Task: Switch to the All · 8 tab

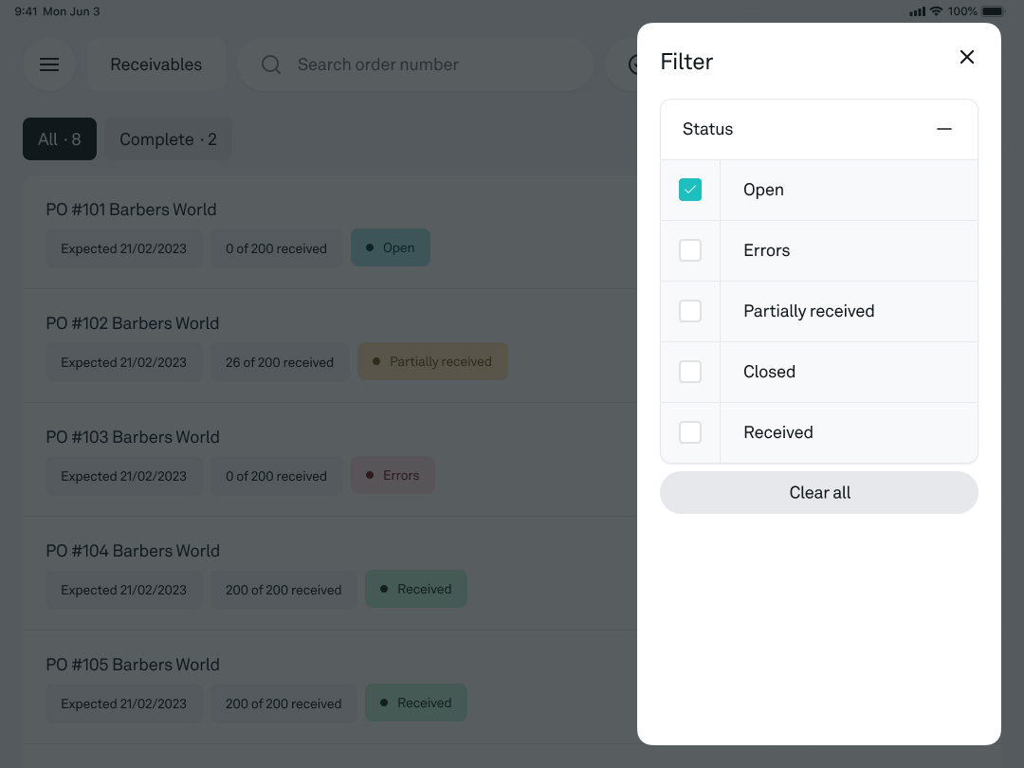Action: tap(60, 139)
